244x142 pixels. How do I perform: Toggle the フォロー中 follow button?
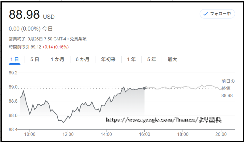pyautogui.click(x=217, y=14)
